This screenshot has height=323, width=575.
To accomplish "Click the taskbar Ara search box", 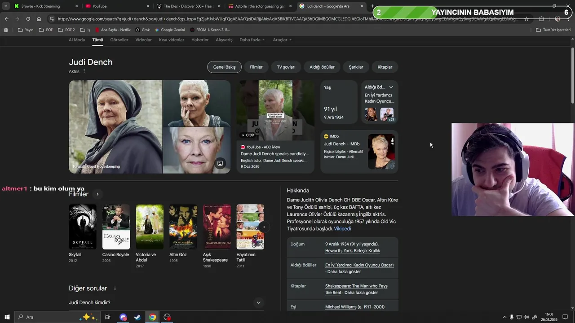I will tap(57, 317).
